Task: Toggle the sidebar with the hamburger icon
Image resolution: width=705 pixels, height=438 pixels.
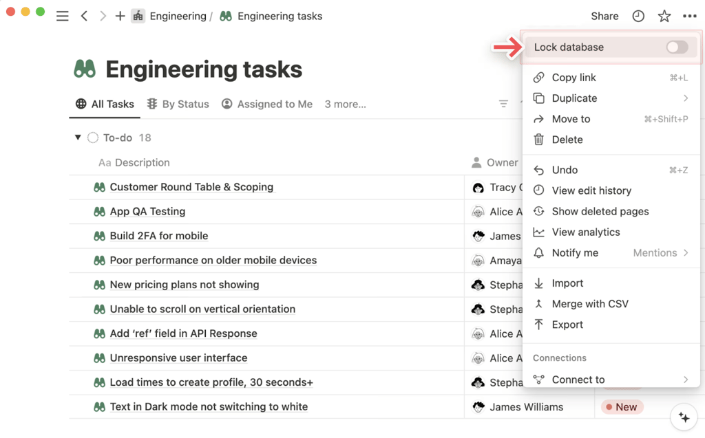Action: pyautogui.click(x=62, y=16)
